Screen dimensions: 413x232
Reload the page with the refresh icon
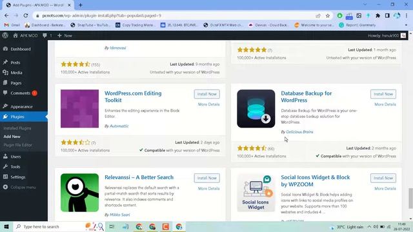pos(26,15)
